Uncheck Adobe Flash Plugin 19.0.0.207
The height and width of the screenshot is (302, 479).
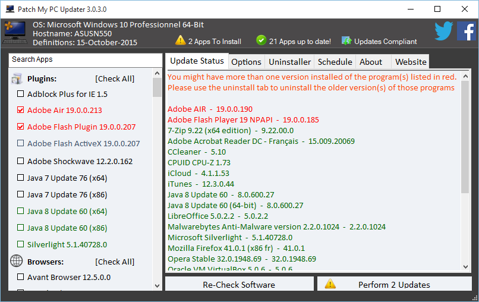tap(20, 126)
